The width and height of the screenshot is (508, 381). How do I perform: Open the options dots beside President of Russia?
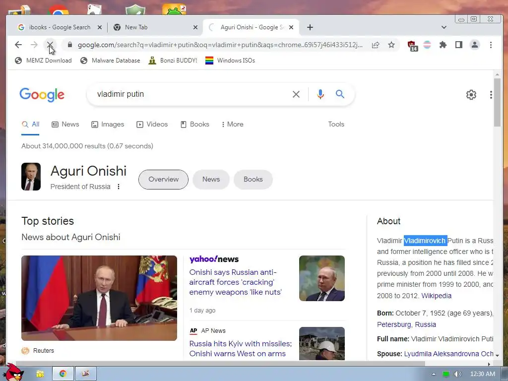pos(119,187)
